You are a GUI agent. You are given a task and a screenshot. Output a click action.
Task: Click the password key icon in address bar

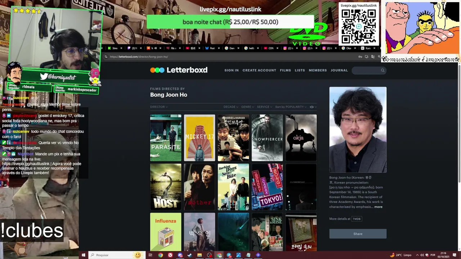coord(360,56)
